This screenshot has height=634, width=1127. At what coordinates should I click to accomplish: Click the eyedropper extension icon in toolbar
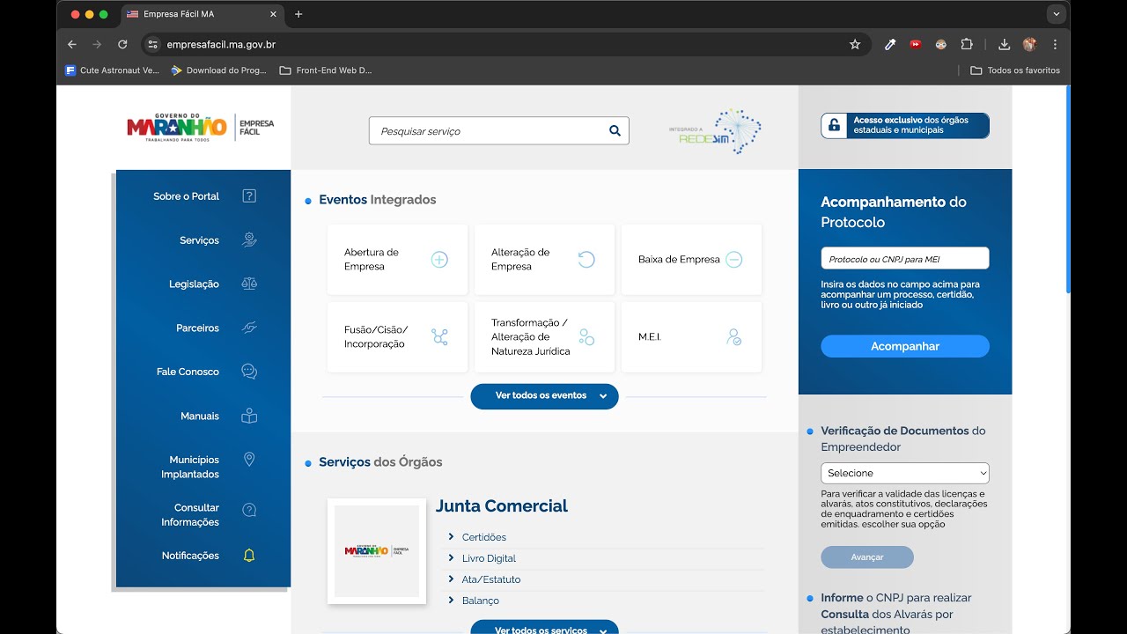pos(890,44)
